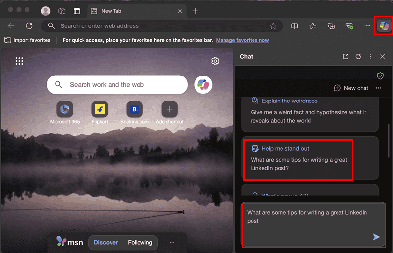The height and width of the screenshot is (253, 393).
Task: Open the Chat panel's vertical dots options menu
Action: pos(370,57)
